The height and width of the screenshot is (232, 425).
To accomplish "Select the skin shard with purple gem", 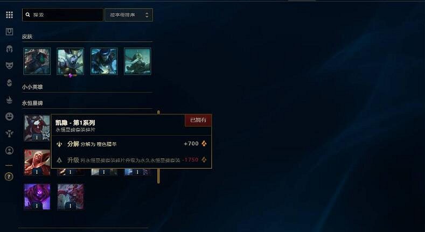I will coord(71,61).
